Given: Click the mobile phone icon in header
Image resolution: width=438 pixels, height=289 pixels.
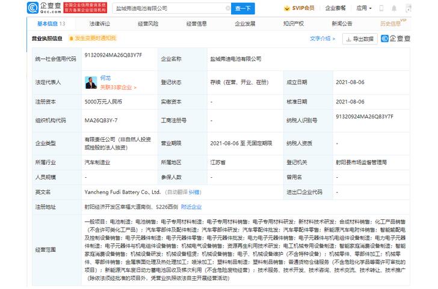Looking at the screenshot, I should coord(381,8).
